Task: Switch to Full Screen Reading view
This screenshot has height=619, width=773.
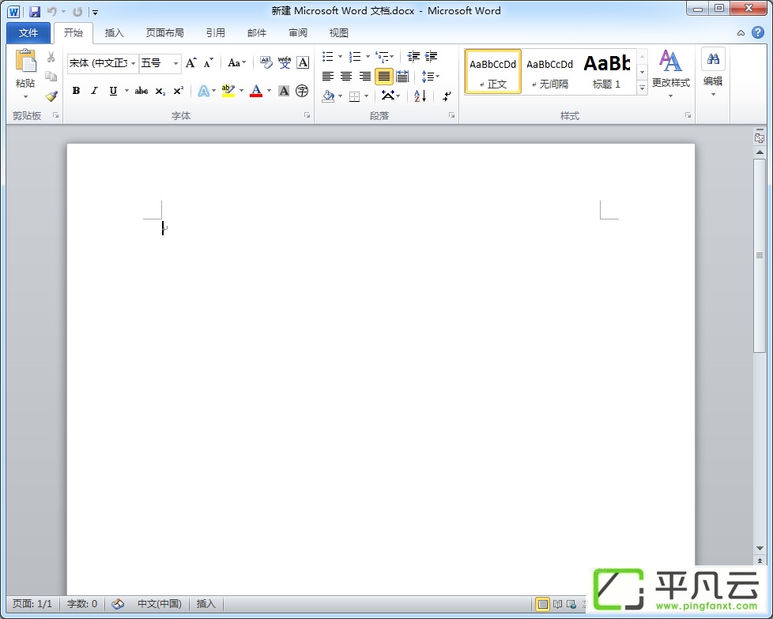Action: (557, 604)
